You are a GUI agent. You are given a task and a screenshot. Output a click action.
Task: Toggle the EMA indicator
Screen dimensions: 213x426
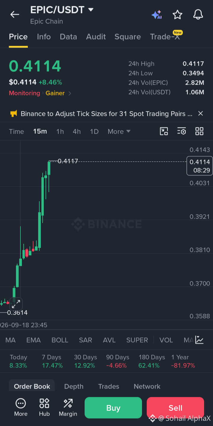tap(33, 340)
